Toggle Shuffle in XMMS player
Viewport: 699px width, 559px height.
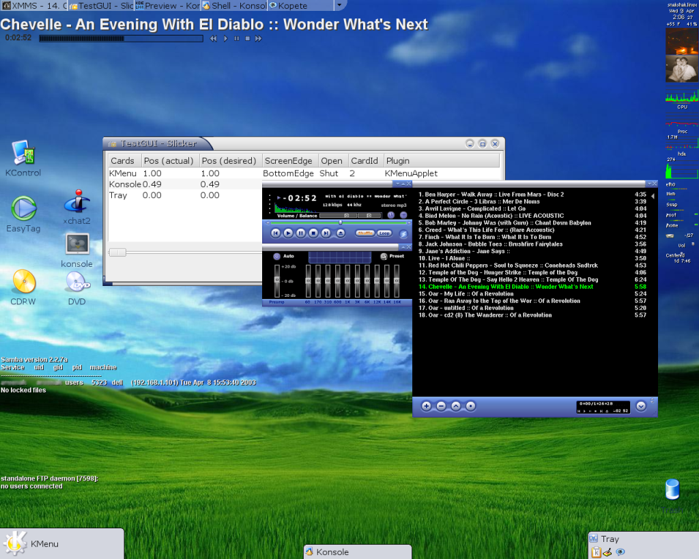pos(365,233)
